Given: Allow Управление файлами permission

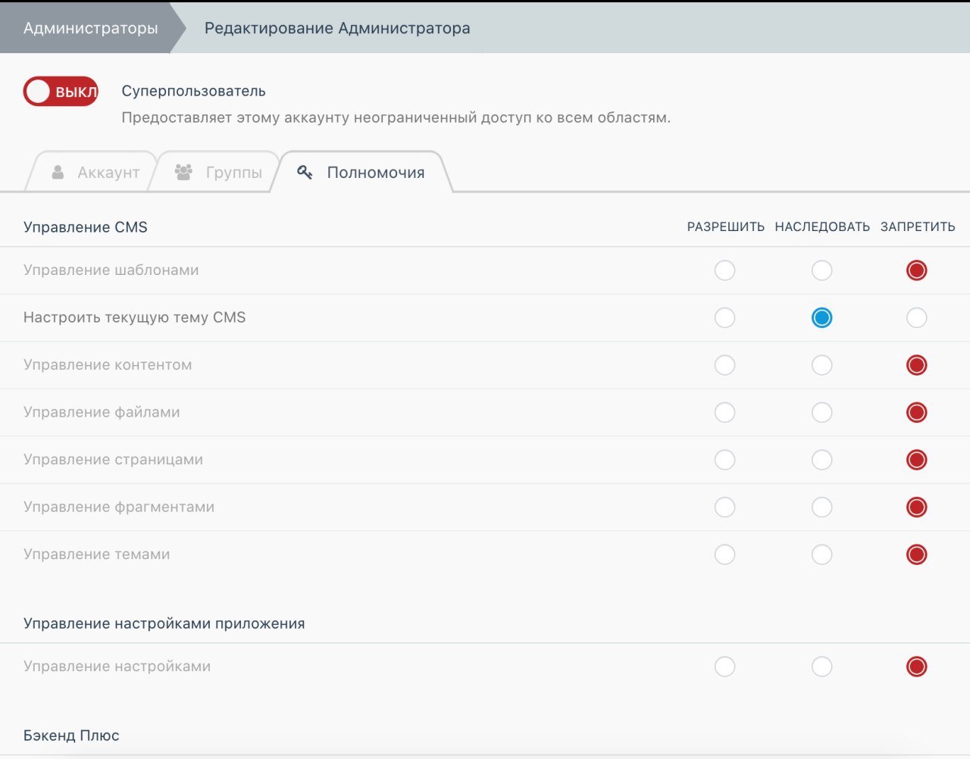Looking at the screenshot, I should pyautogui.click(x=724, y=413).
